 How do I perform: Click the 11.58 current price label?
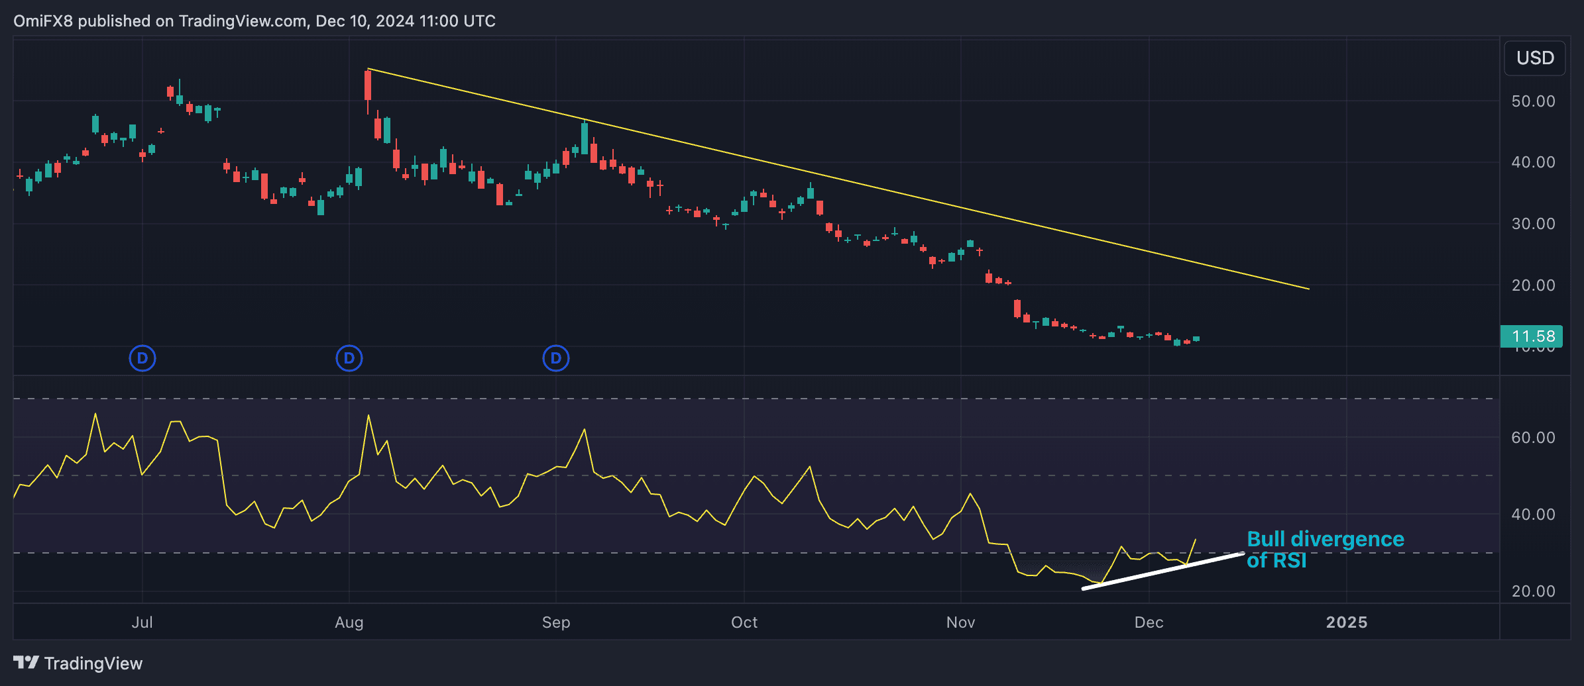coord(1532,336)
